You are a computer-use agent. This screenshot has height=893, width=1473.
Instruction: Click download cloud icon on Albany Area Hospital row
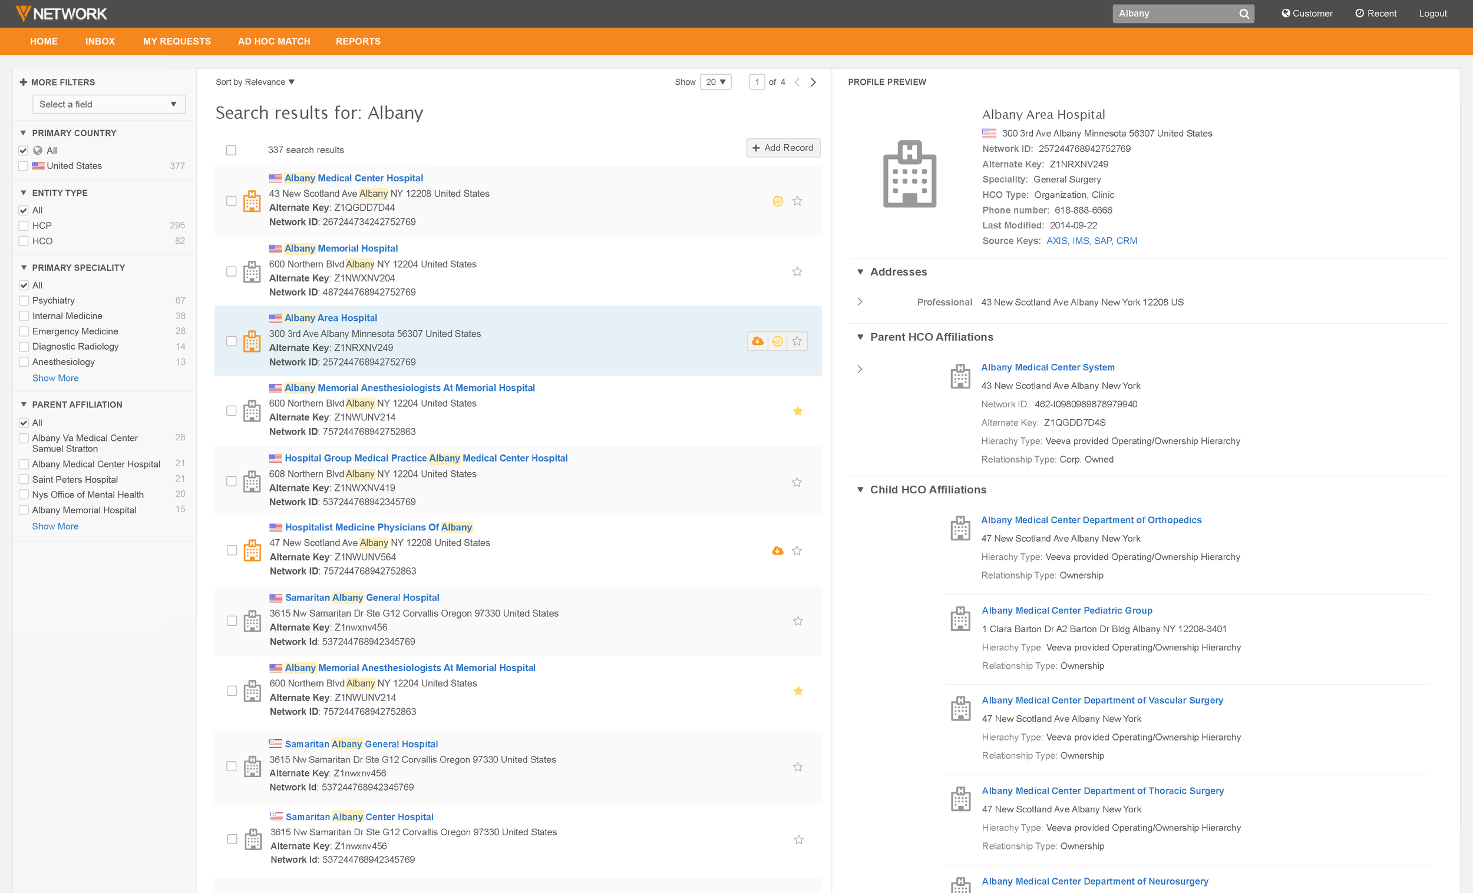[758, 341]
